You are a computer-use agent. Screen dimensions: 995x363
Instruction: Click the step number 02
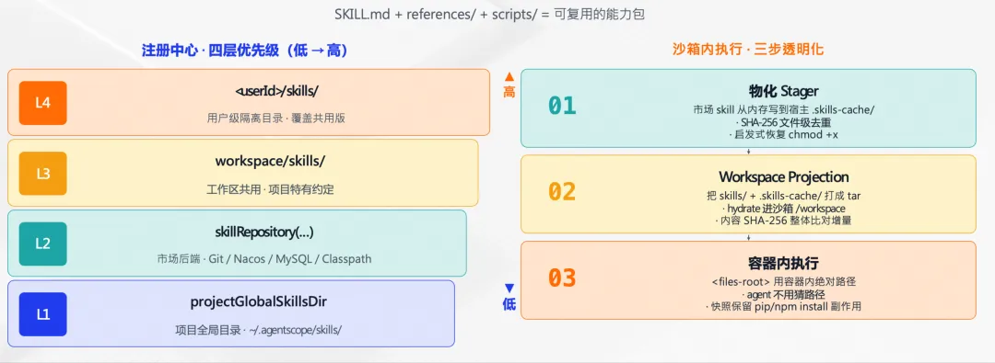562,192
